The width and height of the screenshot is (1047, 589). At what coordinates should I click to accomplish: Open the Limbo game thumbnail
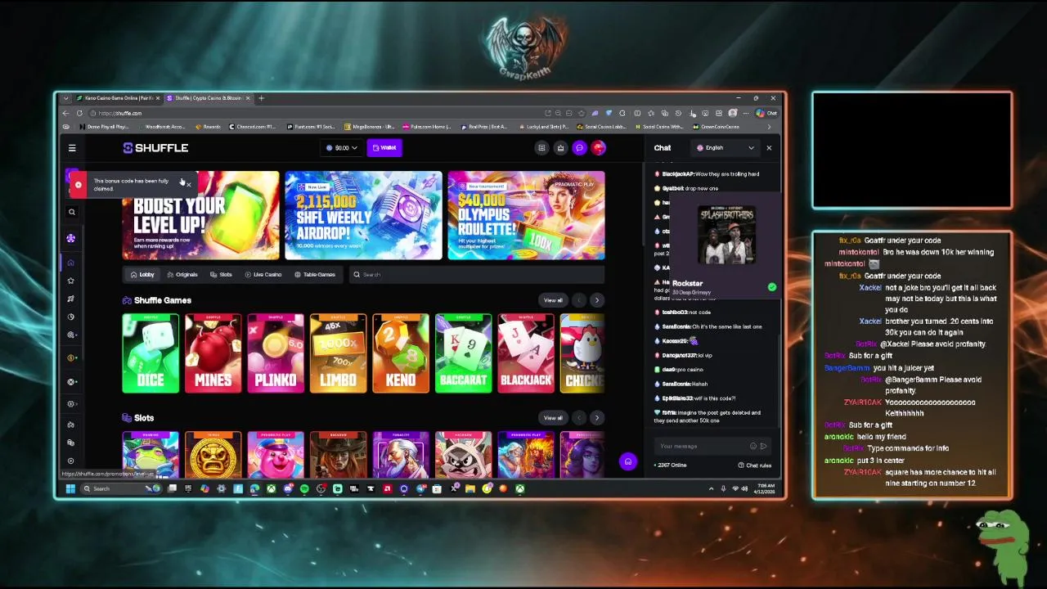point(339,353)
